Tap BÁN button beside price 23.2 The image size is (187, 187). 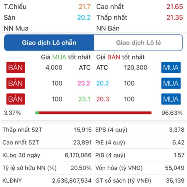(x=16, y=83)
